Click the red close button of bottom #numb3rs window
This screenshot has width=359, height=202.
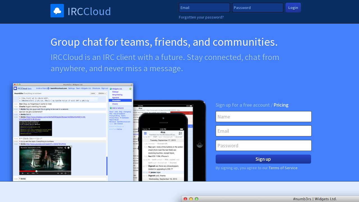coord(185,199)
